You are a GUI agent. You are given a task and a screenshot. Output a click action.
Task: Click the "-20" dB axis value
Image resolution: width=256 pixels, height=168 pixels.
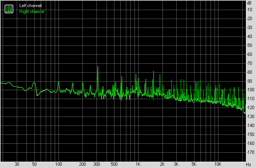point(249,19)
